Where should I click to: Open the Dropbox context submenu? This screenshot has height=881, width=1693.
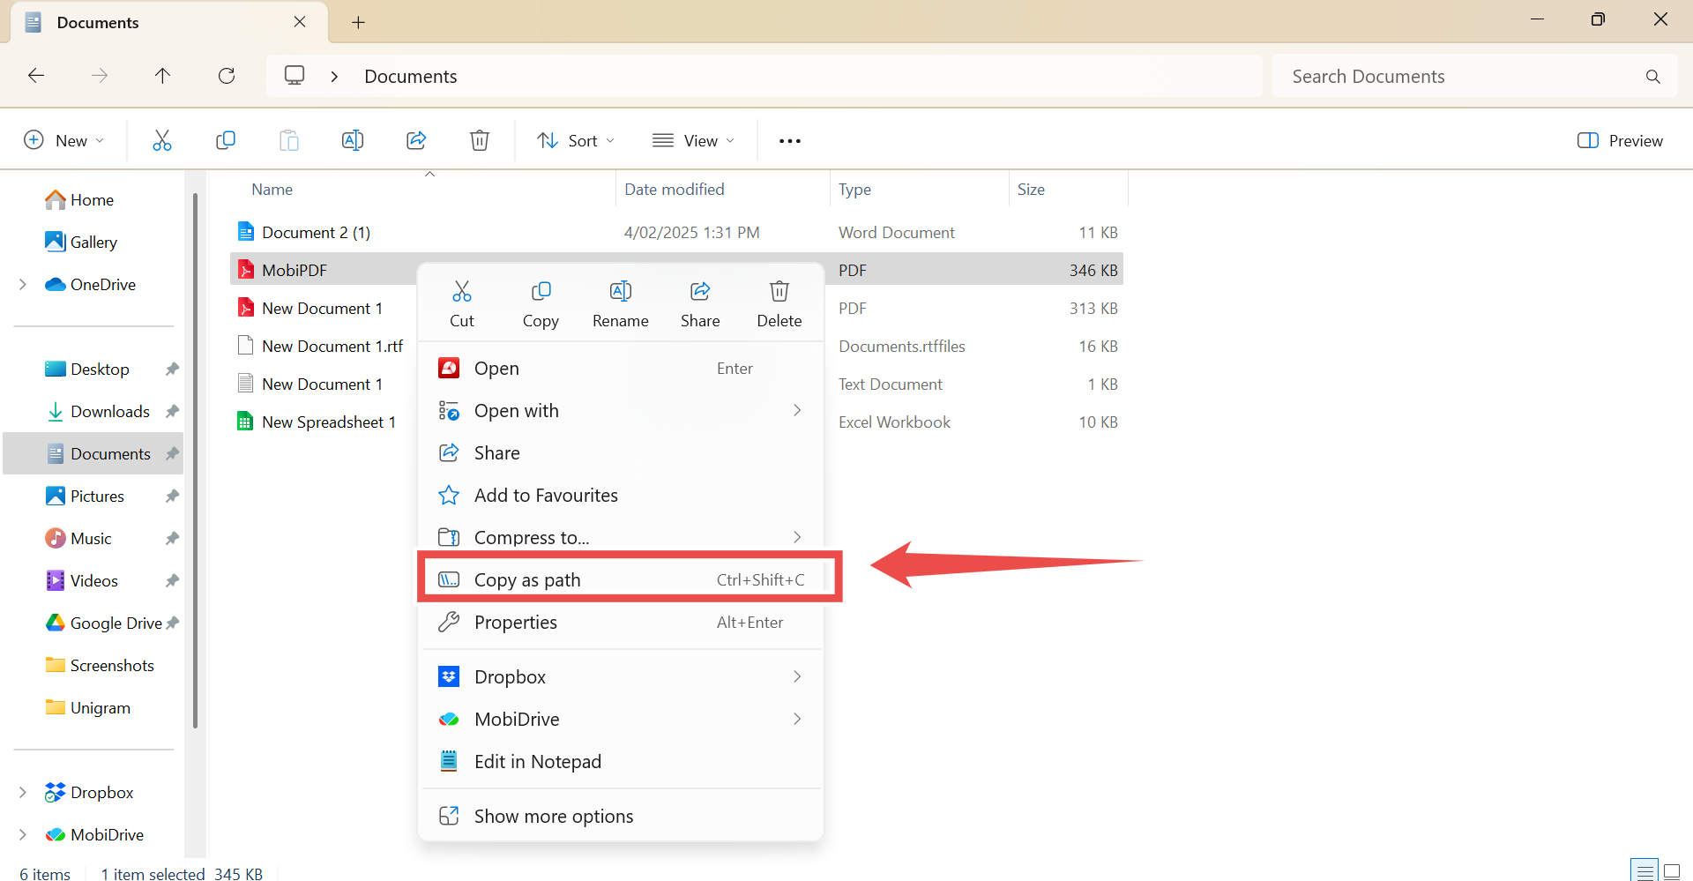tap(621, 677)
